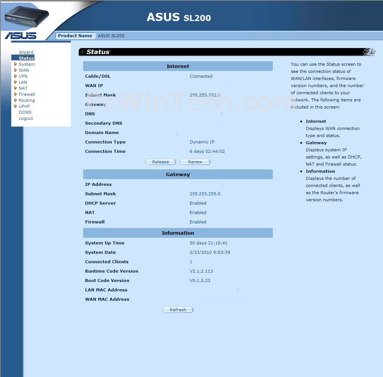Click the 'Internet' help bullet heading

click(x=316, y=121)
